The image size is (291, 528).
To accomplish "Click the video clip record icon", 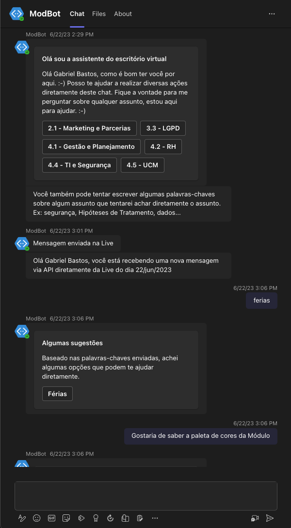I will tap(255, 518).
